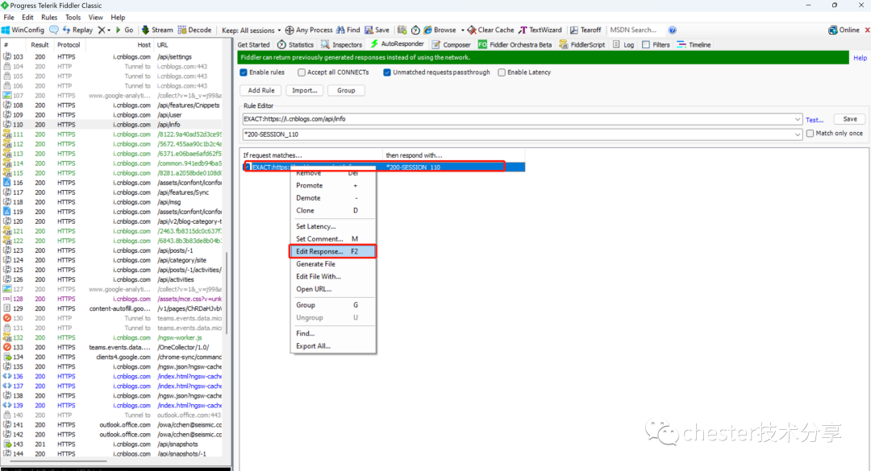Select Set Latency menu entry

[332, 226]
